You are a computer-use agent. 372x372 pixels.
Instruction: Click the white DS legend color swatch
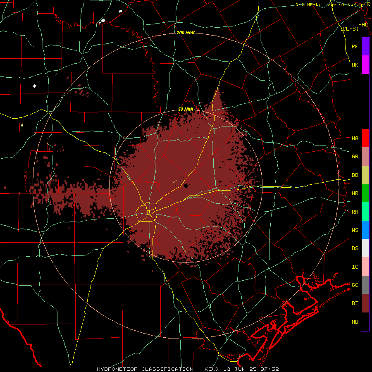365,248
